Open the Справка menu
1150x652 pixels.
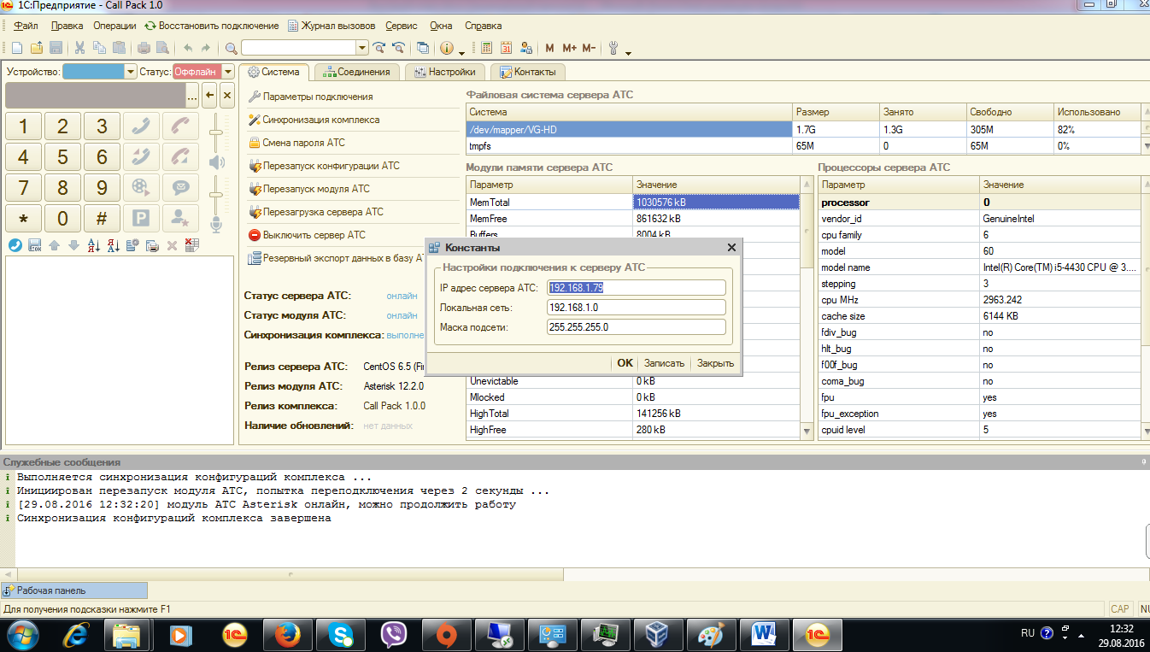[x=483, y=26]
